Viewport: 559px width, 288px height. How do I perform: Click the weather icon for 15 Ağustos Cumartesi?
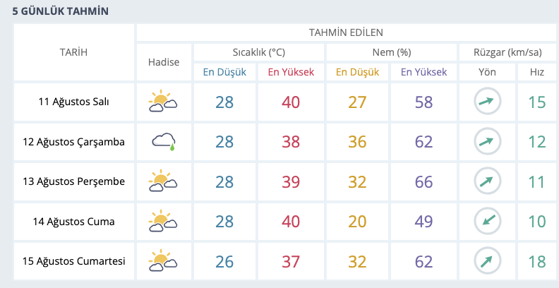click(x=163, y=261)
